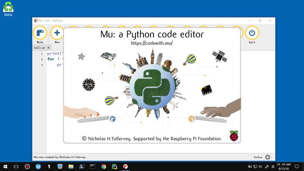Open the Action Center notifications icon

[296, 167]
